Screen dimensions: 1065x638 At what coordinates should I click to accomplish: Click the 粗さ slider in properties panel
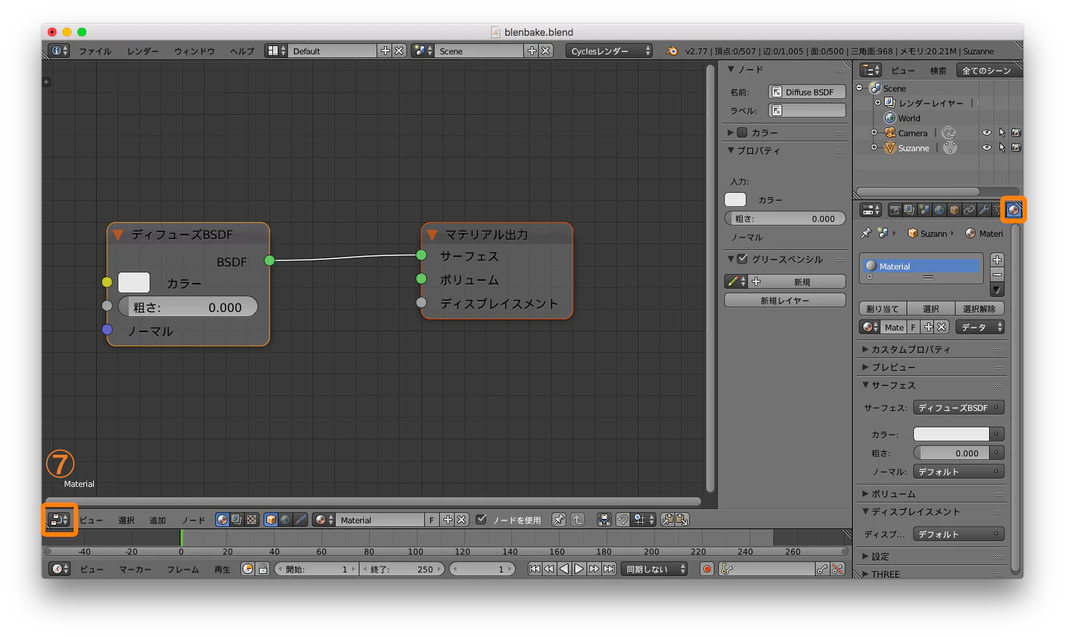(785, 218)
